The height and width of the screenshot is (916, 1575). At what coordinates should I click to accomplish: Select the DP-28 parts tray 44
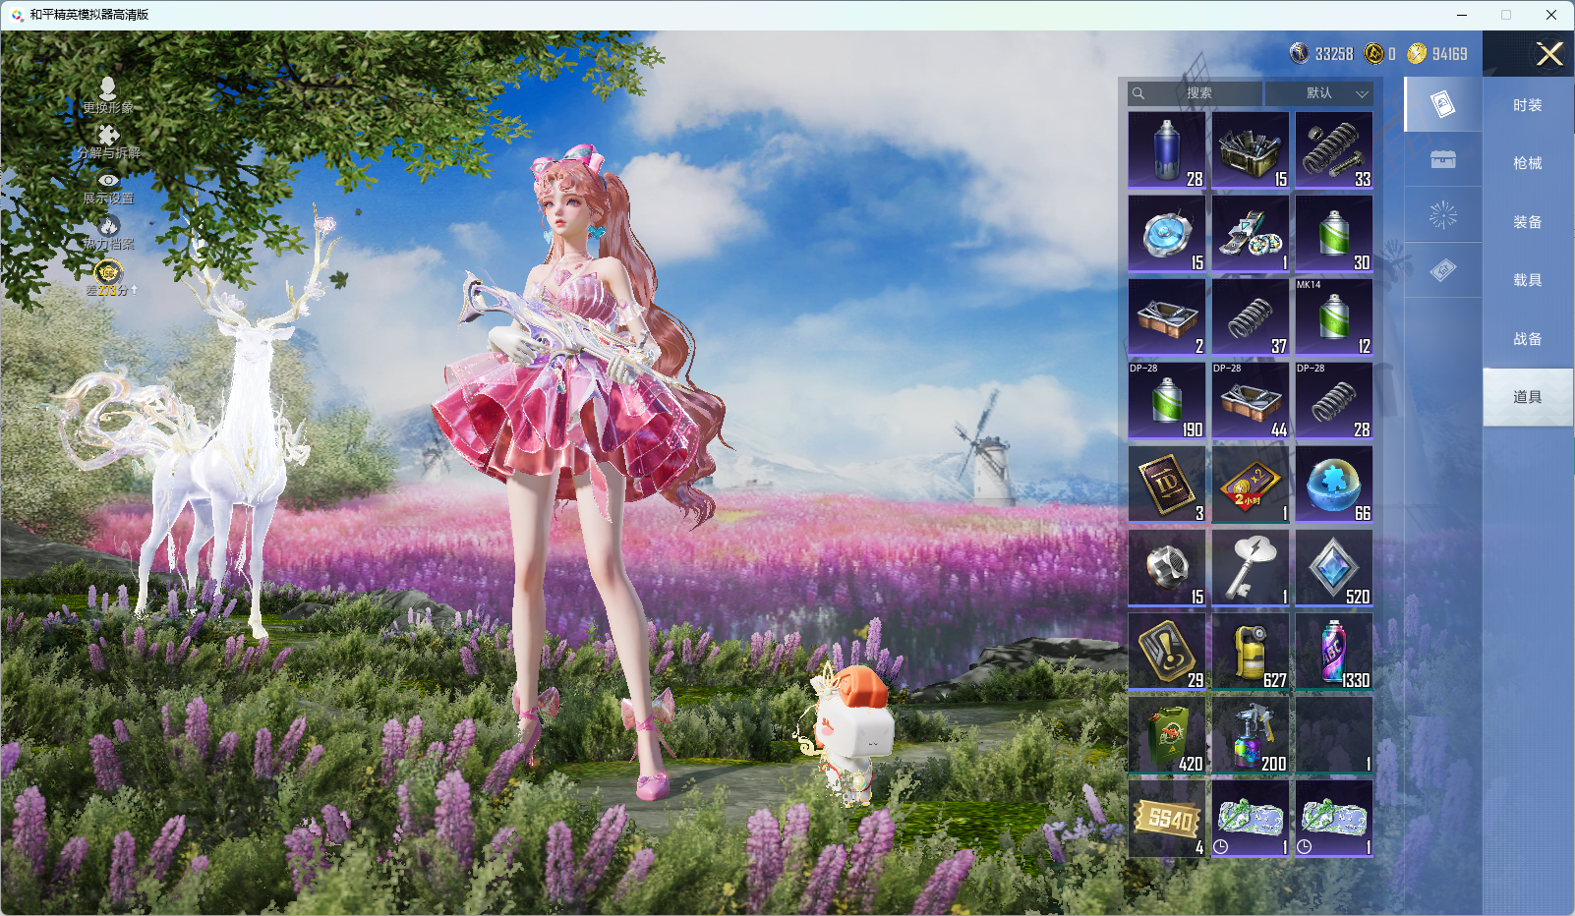click(x=1251, y=401)
